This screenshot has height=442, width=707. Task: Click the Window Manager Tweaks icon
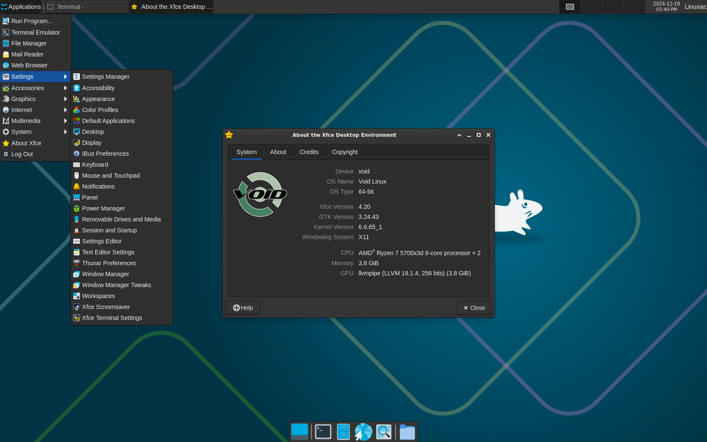tap(77, 285)
